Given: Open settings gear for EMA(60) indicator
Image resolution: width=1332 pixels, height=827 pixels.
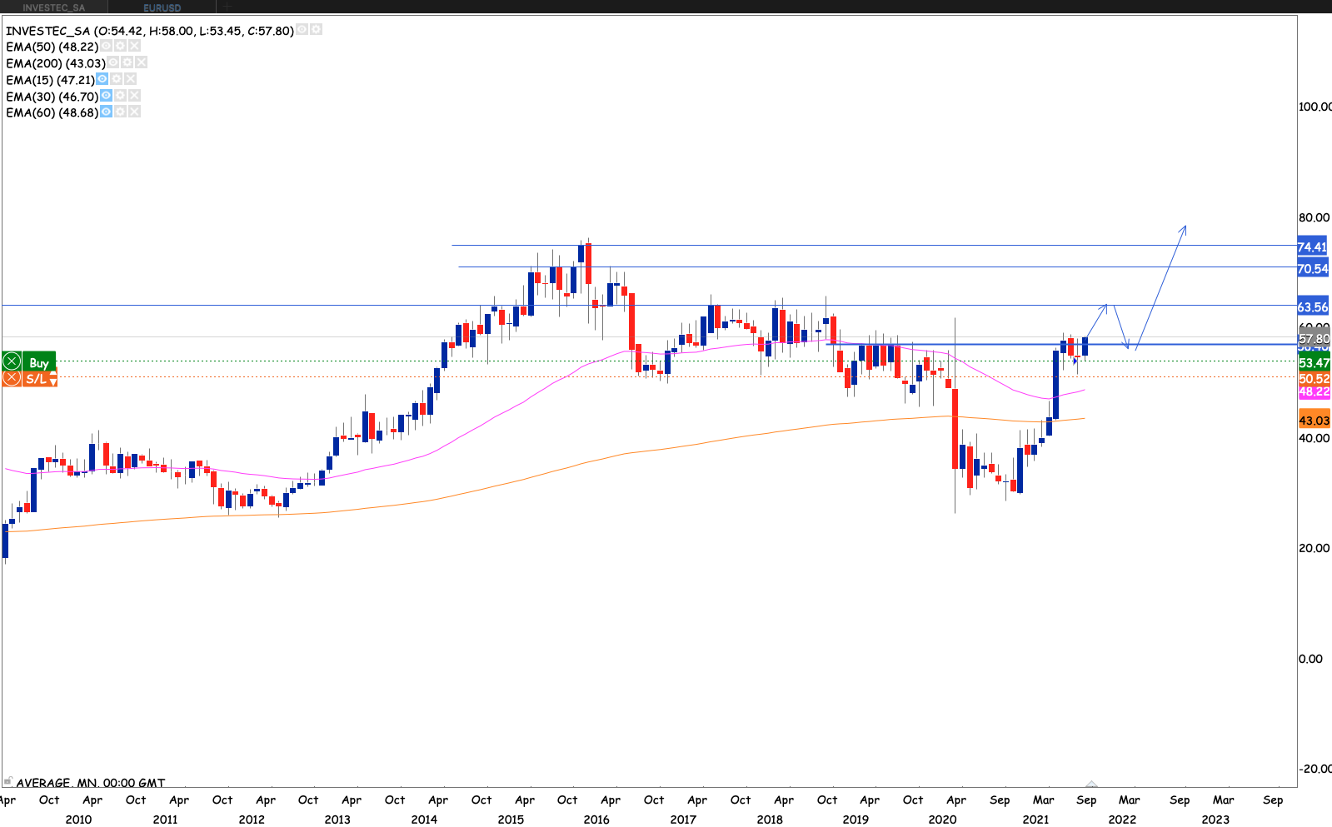Looking at the screenshot, I should 120,112.
